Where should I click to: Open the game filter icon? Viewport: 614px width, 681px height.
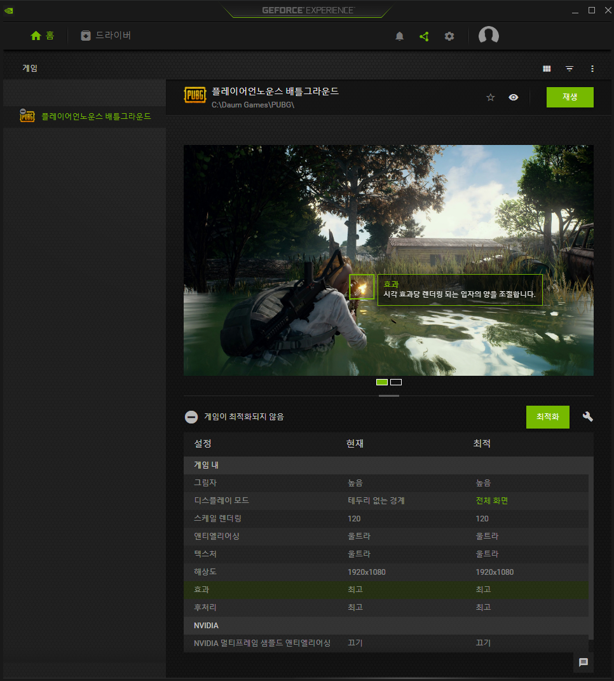tap(570, 69)
